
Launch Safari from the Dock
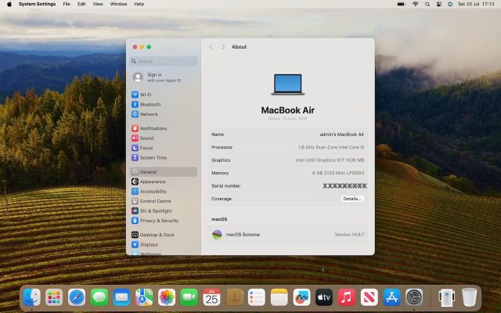click(x=77, y=297)
